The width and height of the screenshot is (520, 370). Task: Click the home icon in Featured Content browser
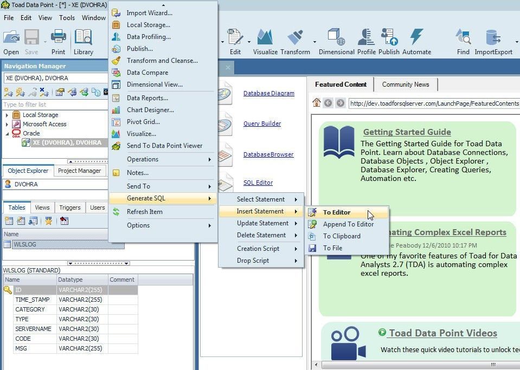316,103
